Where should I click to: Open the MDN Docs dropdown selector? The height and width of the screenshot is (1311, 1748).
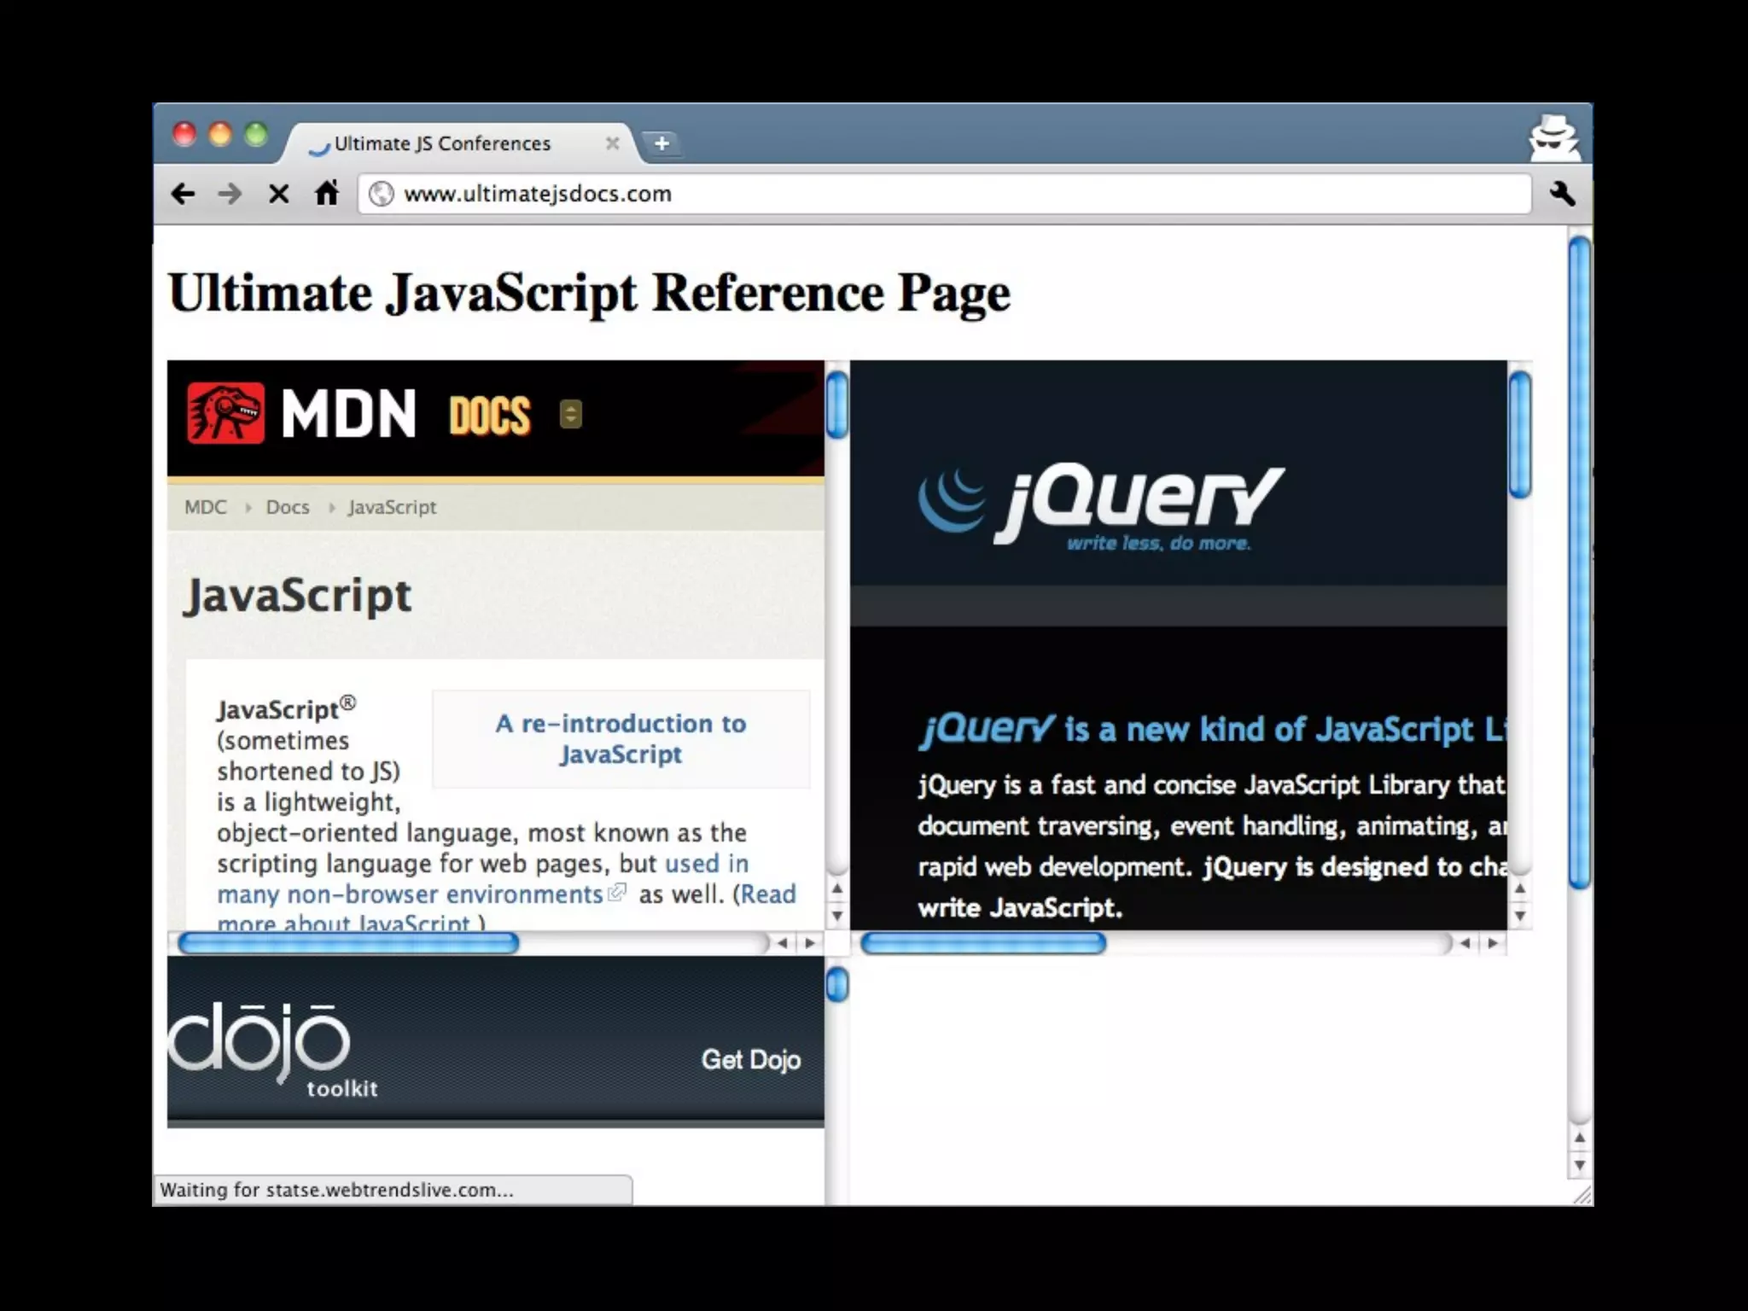[570, 414]
